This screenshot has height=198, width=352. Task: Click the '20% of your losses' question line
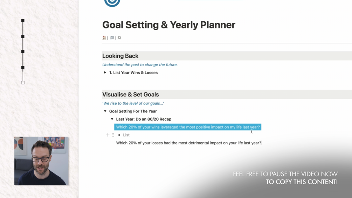(188, 143)
